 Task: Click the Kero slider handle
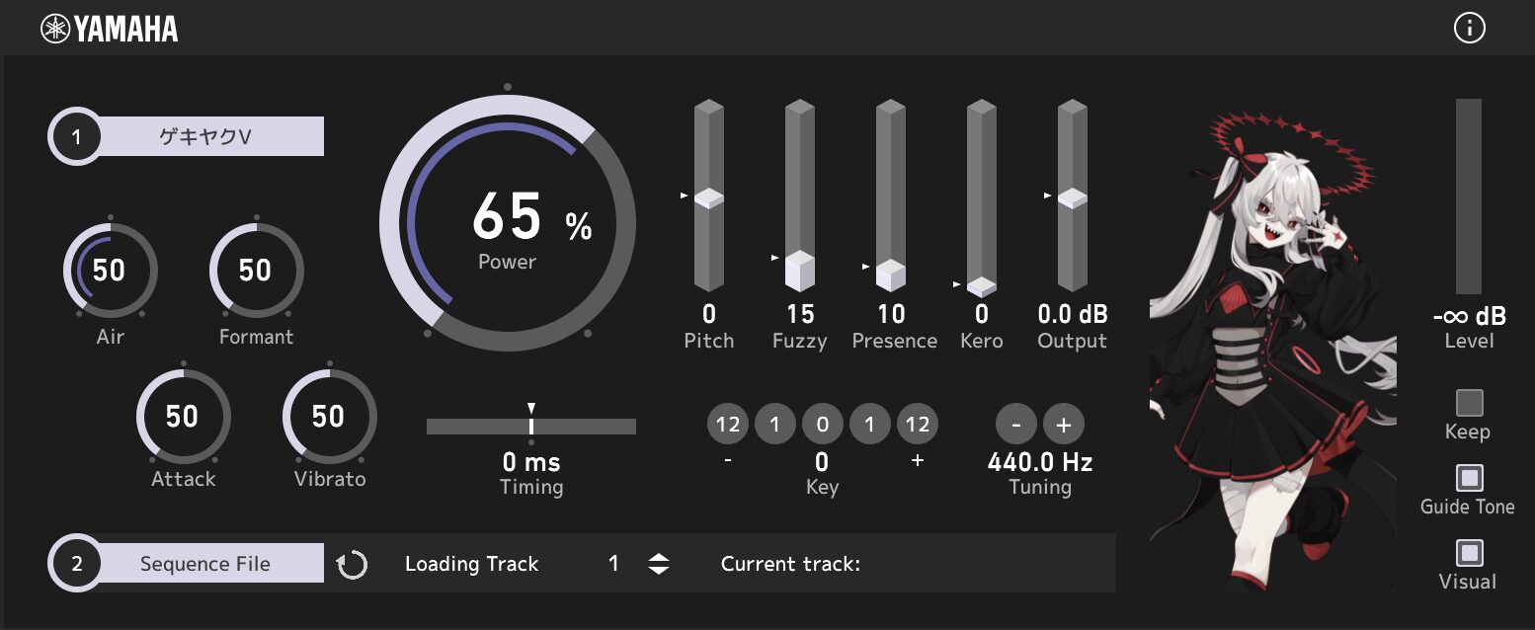(x=982, y=286)
